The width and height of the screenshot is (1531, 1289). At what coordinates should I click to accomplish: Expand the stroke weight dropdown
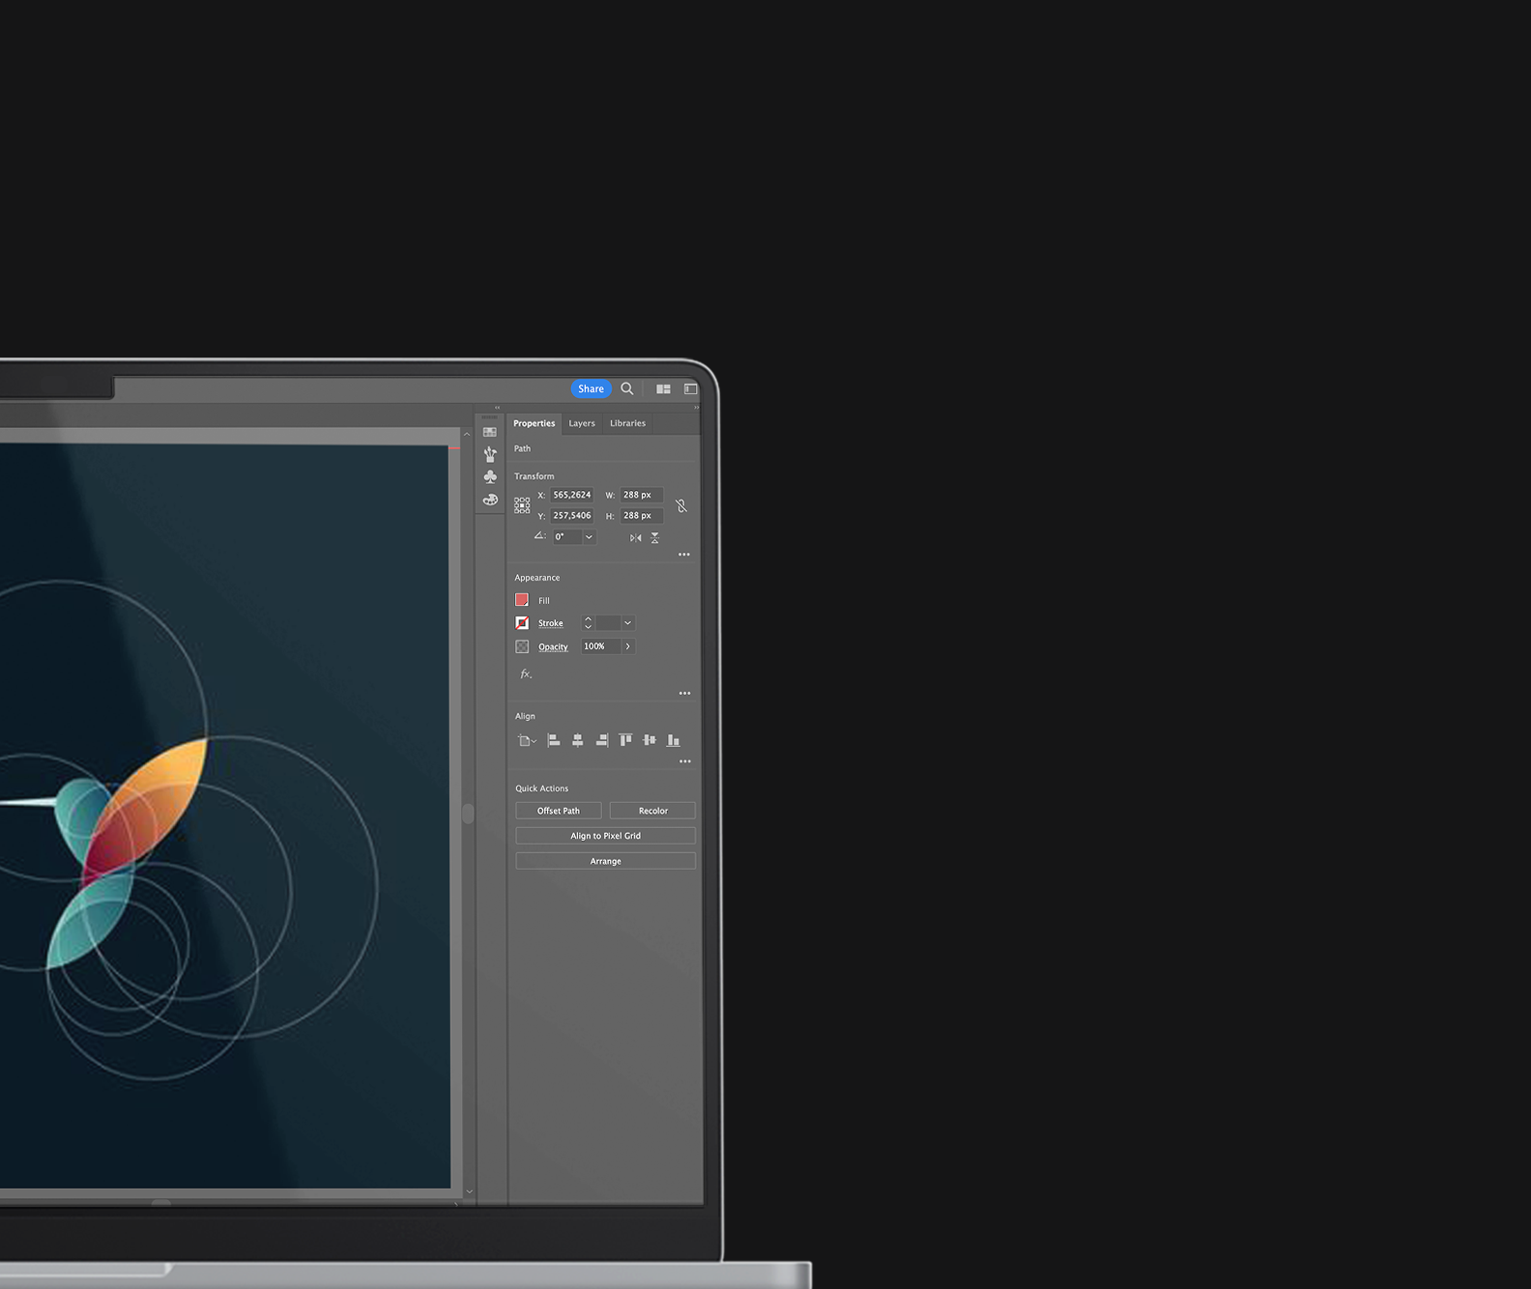click(627, 623)
